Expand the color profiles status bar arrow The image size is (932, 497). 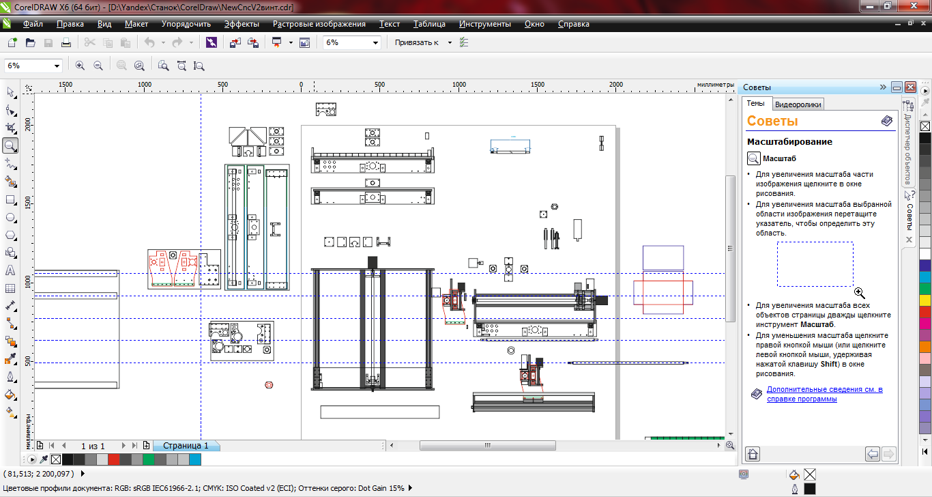click(x=411, y=488)
